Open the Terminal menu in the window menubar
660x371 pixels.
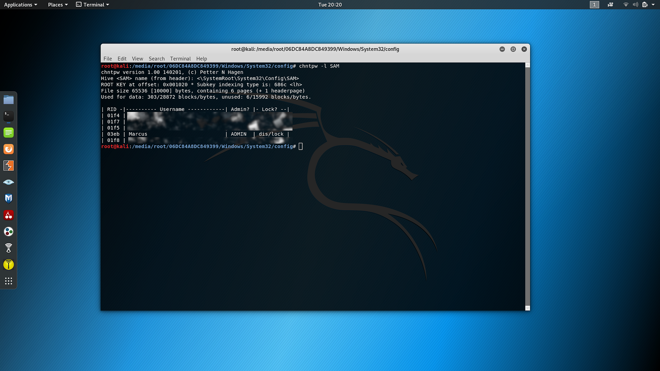pyautogui.click(x=180, y=59)
